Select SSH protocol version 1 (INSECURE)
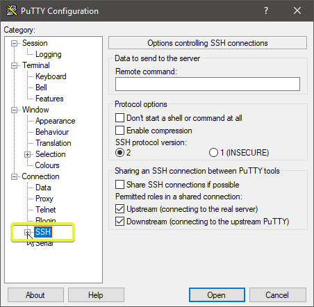This screenshot has height=307, width=314. (213, 153)
